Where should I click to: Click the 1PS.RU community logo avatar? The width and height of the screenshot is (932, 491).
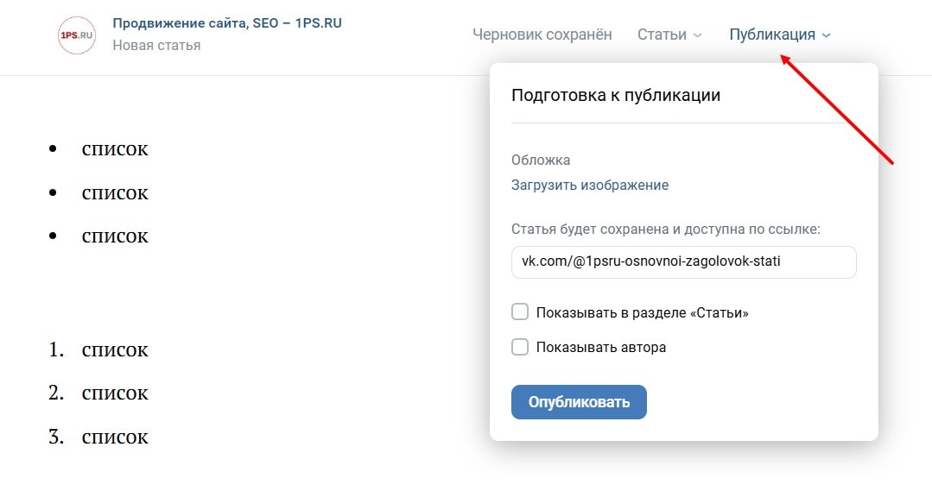76,35
